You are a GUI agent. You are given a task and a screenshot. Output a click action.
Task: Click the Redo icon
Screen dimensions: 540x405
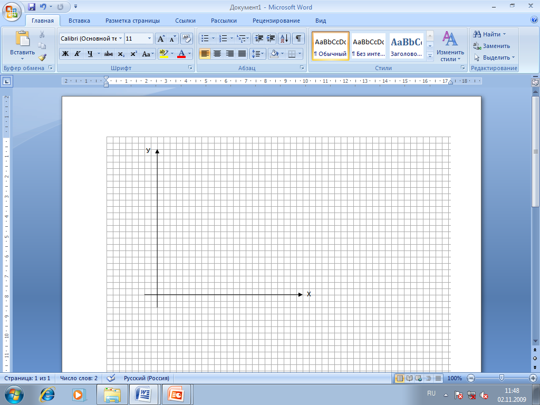point(60,6)
